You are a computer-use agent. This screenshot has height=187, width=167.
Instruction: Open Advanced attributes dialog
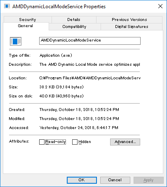[x=125, y=142]
